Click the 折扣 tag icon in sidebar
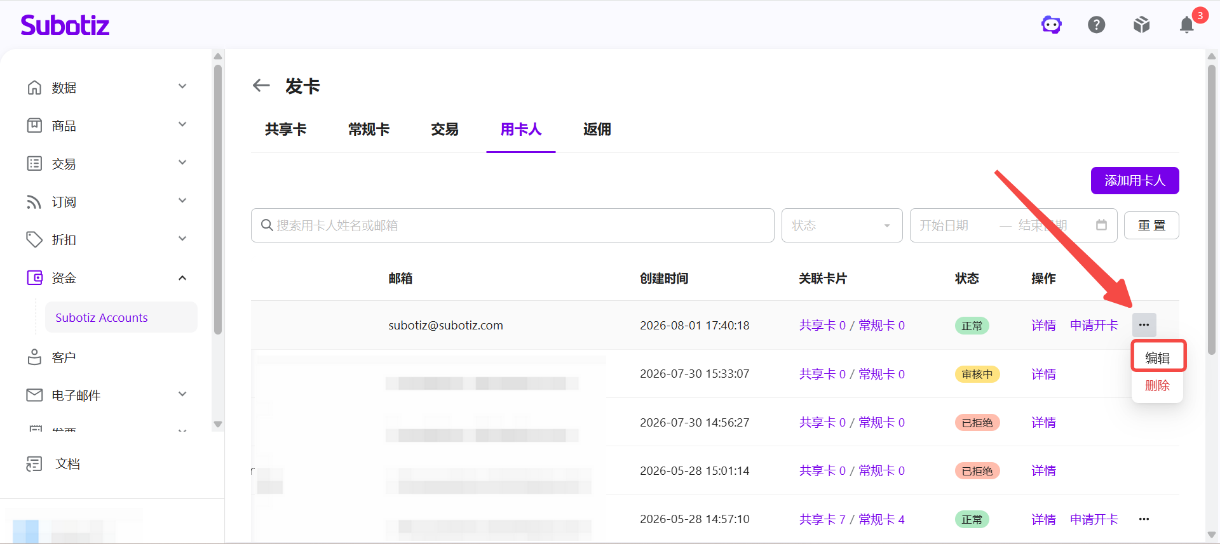 click(34, 239)
